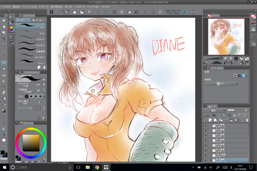Hide layer レイヤー 7 with eye icon

pyautogui.click(x=205, y=140)
